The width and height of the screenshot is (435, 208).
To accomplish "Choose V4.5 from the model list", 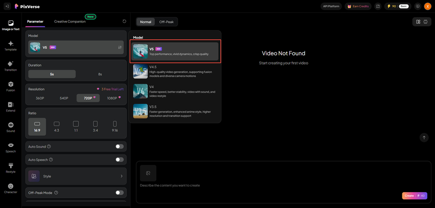I will click(x=175, y=71).
